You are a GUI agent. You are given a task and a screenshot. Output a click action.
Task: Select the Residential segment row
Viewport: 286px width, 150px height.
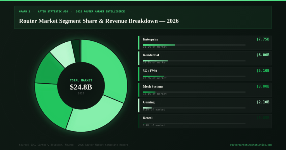205,58
